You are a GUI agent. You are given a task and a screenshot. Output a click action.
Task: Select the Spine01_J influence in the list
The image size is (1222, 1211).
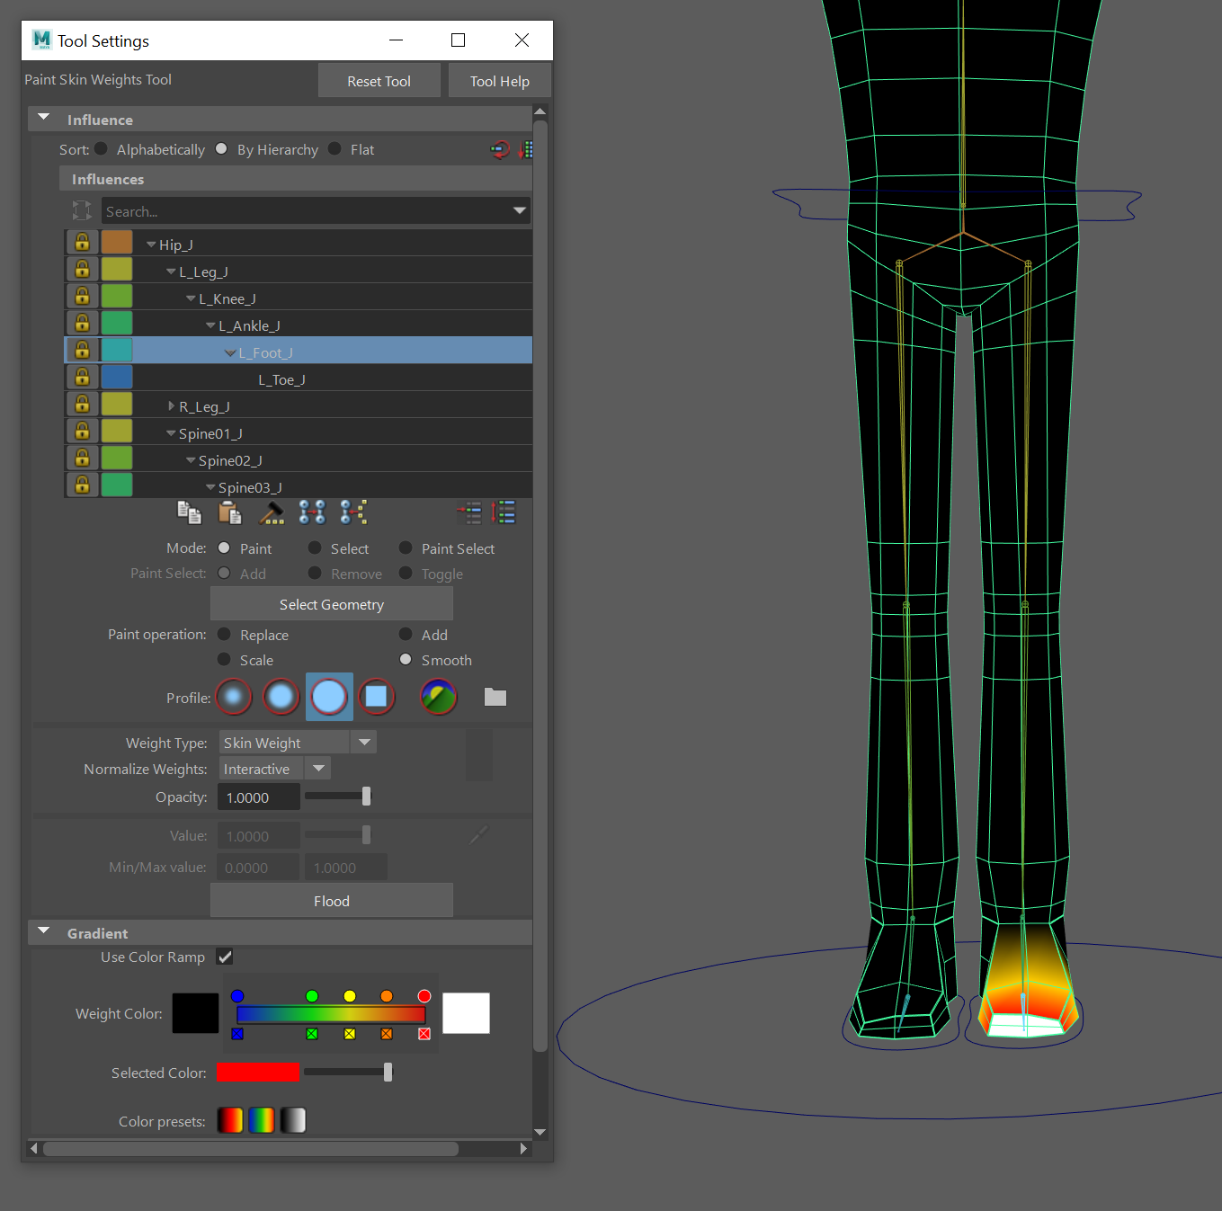tap(210, 433)
